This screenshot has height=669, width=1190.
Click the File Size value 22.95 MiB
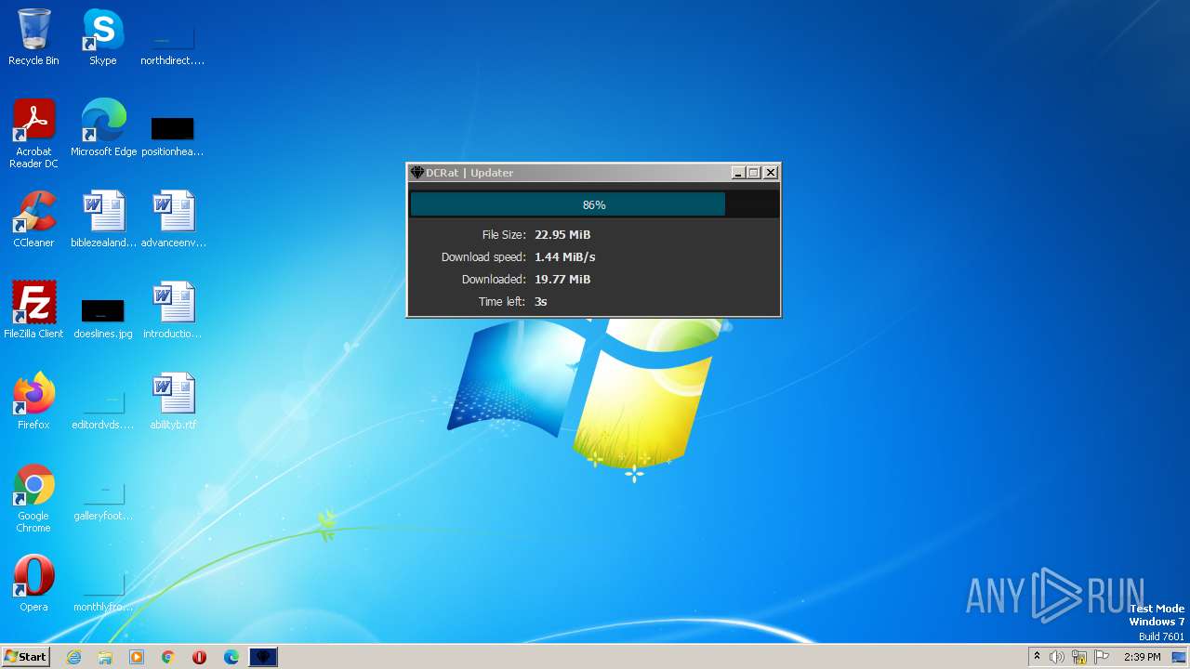point(562,235)
